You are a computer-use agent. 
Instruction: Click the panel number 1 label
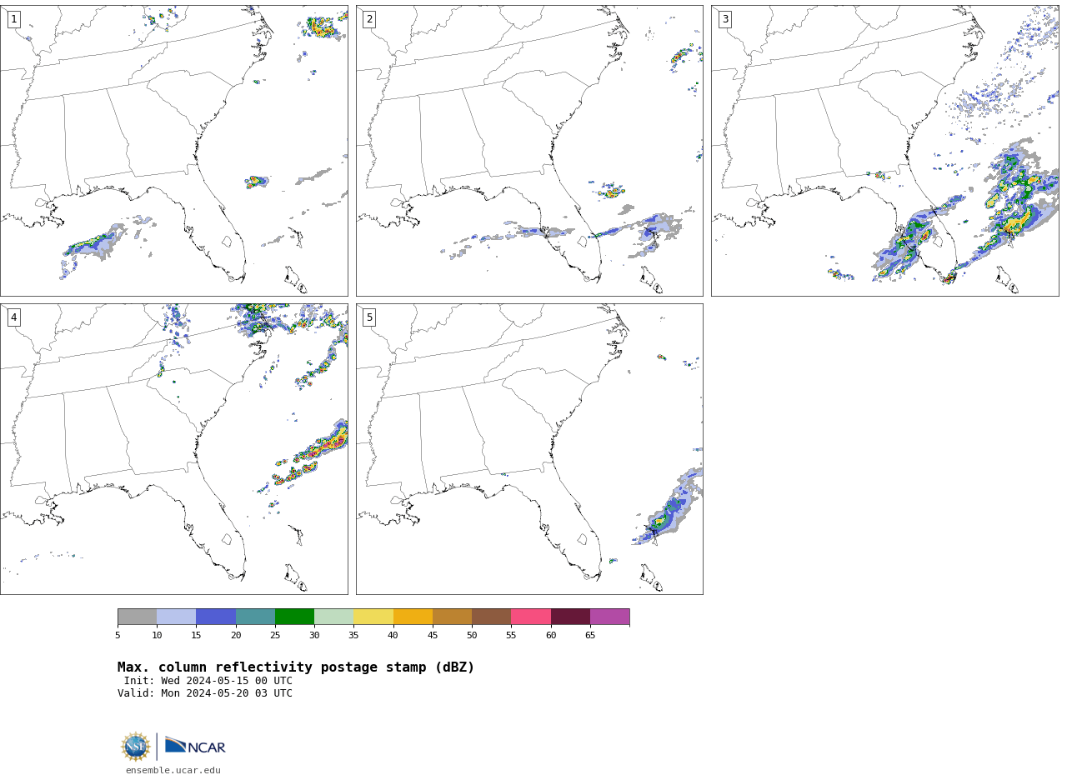click(13, 19)
